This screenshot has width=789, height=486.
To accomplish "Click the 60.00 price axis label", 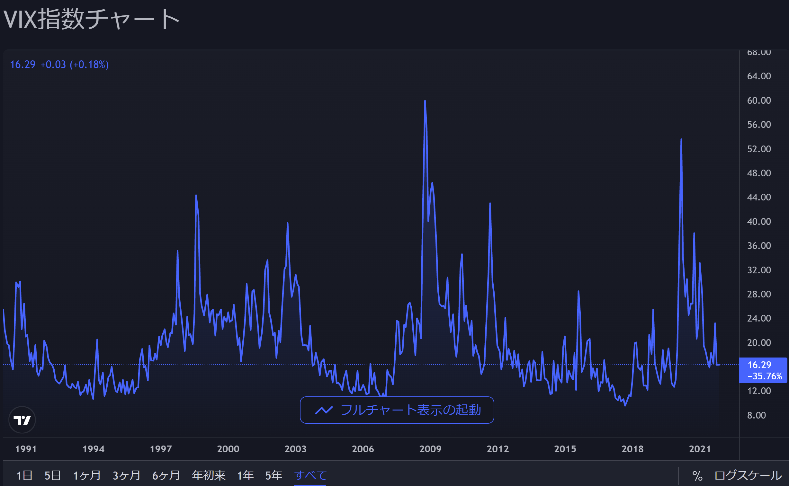I will (759, 101).
